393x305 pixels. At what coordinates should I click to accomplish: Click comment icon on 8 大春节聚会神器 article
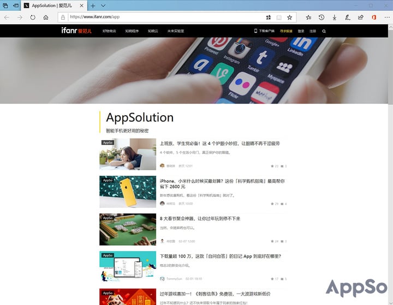point(283,241)
